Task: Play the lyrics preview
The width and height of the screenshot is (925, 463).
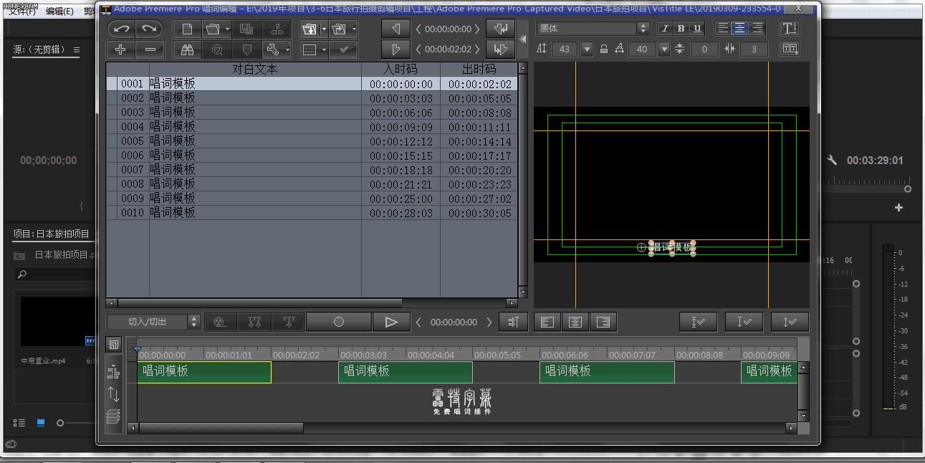Action: pyautogui.click(x=391, y=323)
